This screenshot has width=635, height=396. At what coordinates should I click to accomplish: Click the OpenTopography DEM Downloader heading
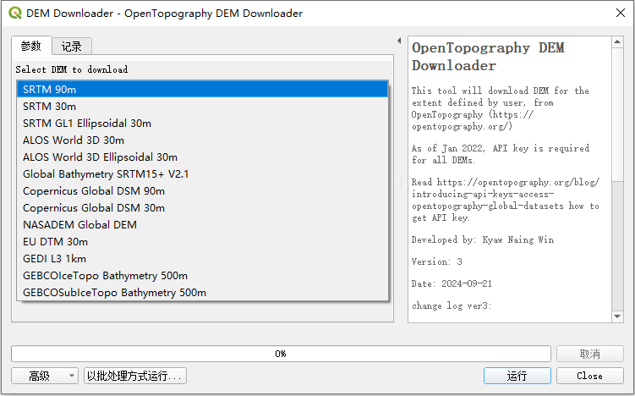coord(488,57)
